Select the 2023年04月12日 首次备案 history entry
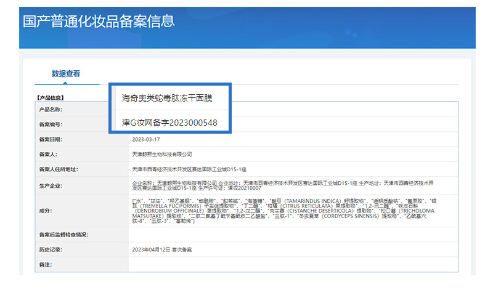The image size is (493, 300). click(x=162, y=249)
